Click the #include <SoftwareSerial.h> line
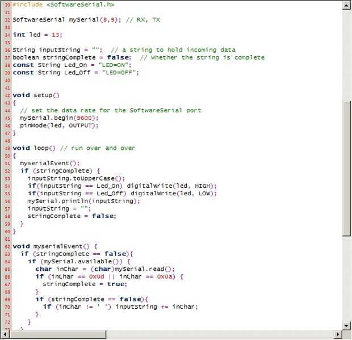The width and height of the screenshot is (352, 340). [x=63, y=5]
